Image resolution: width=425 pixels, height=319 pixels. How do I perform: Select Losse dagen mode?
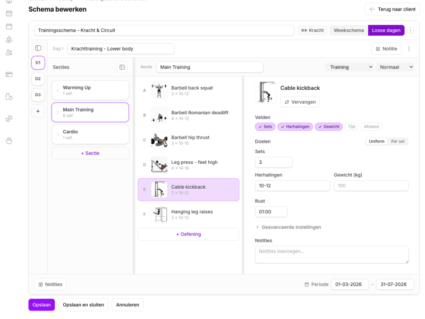(386, 30)
